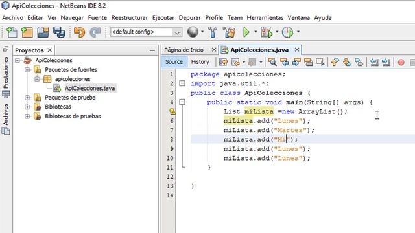This screenshot has width=415, height=233.
Task: Save all files with diskettes icon
Action: (x=59, y=32)
